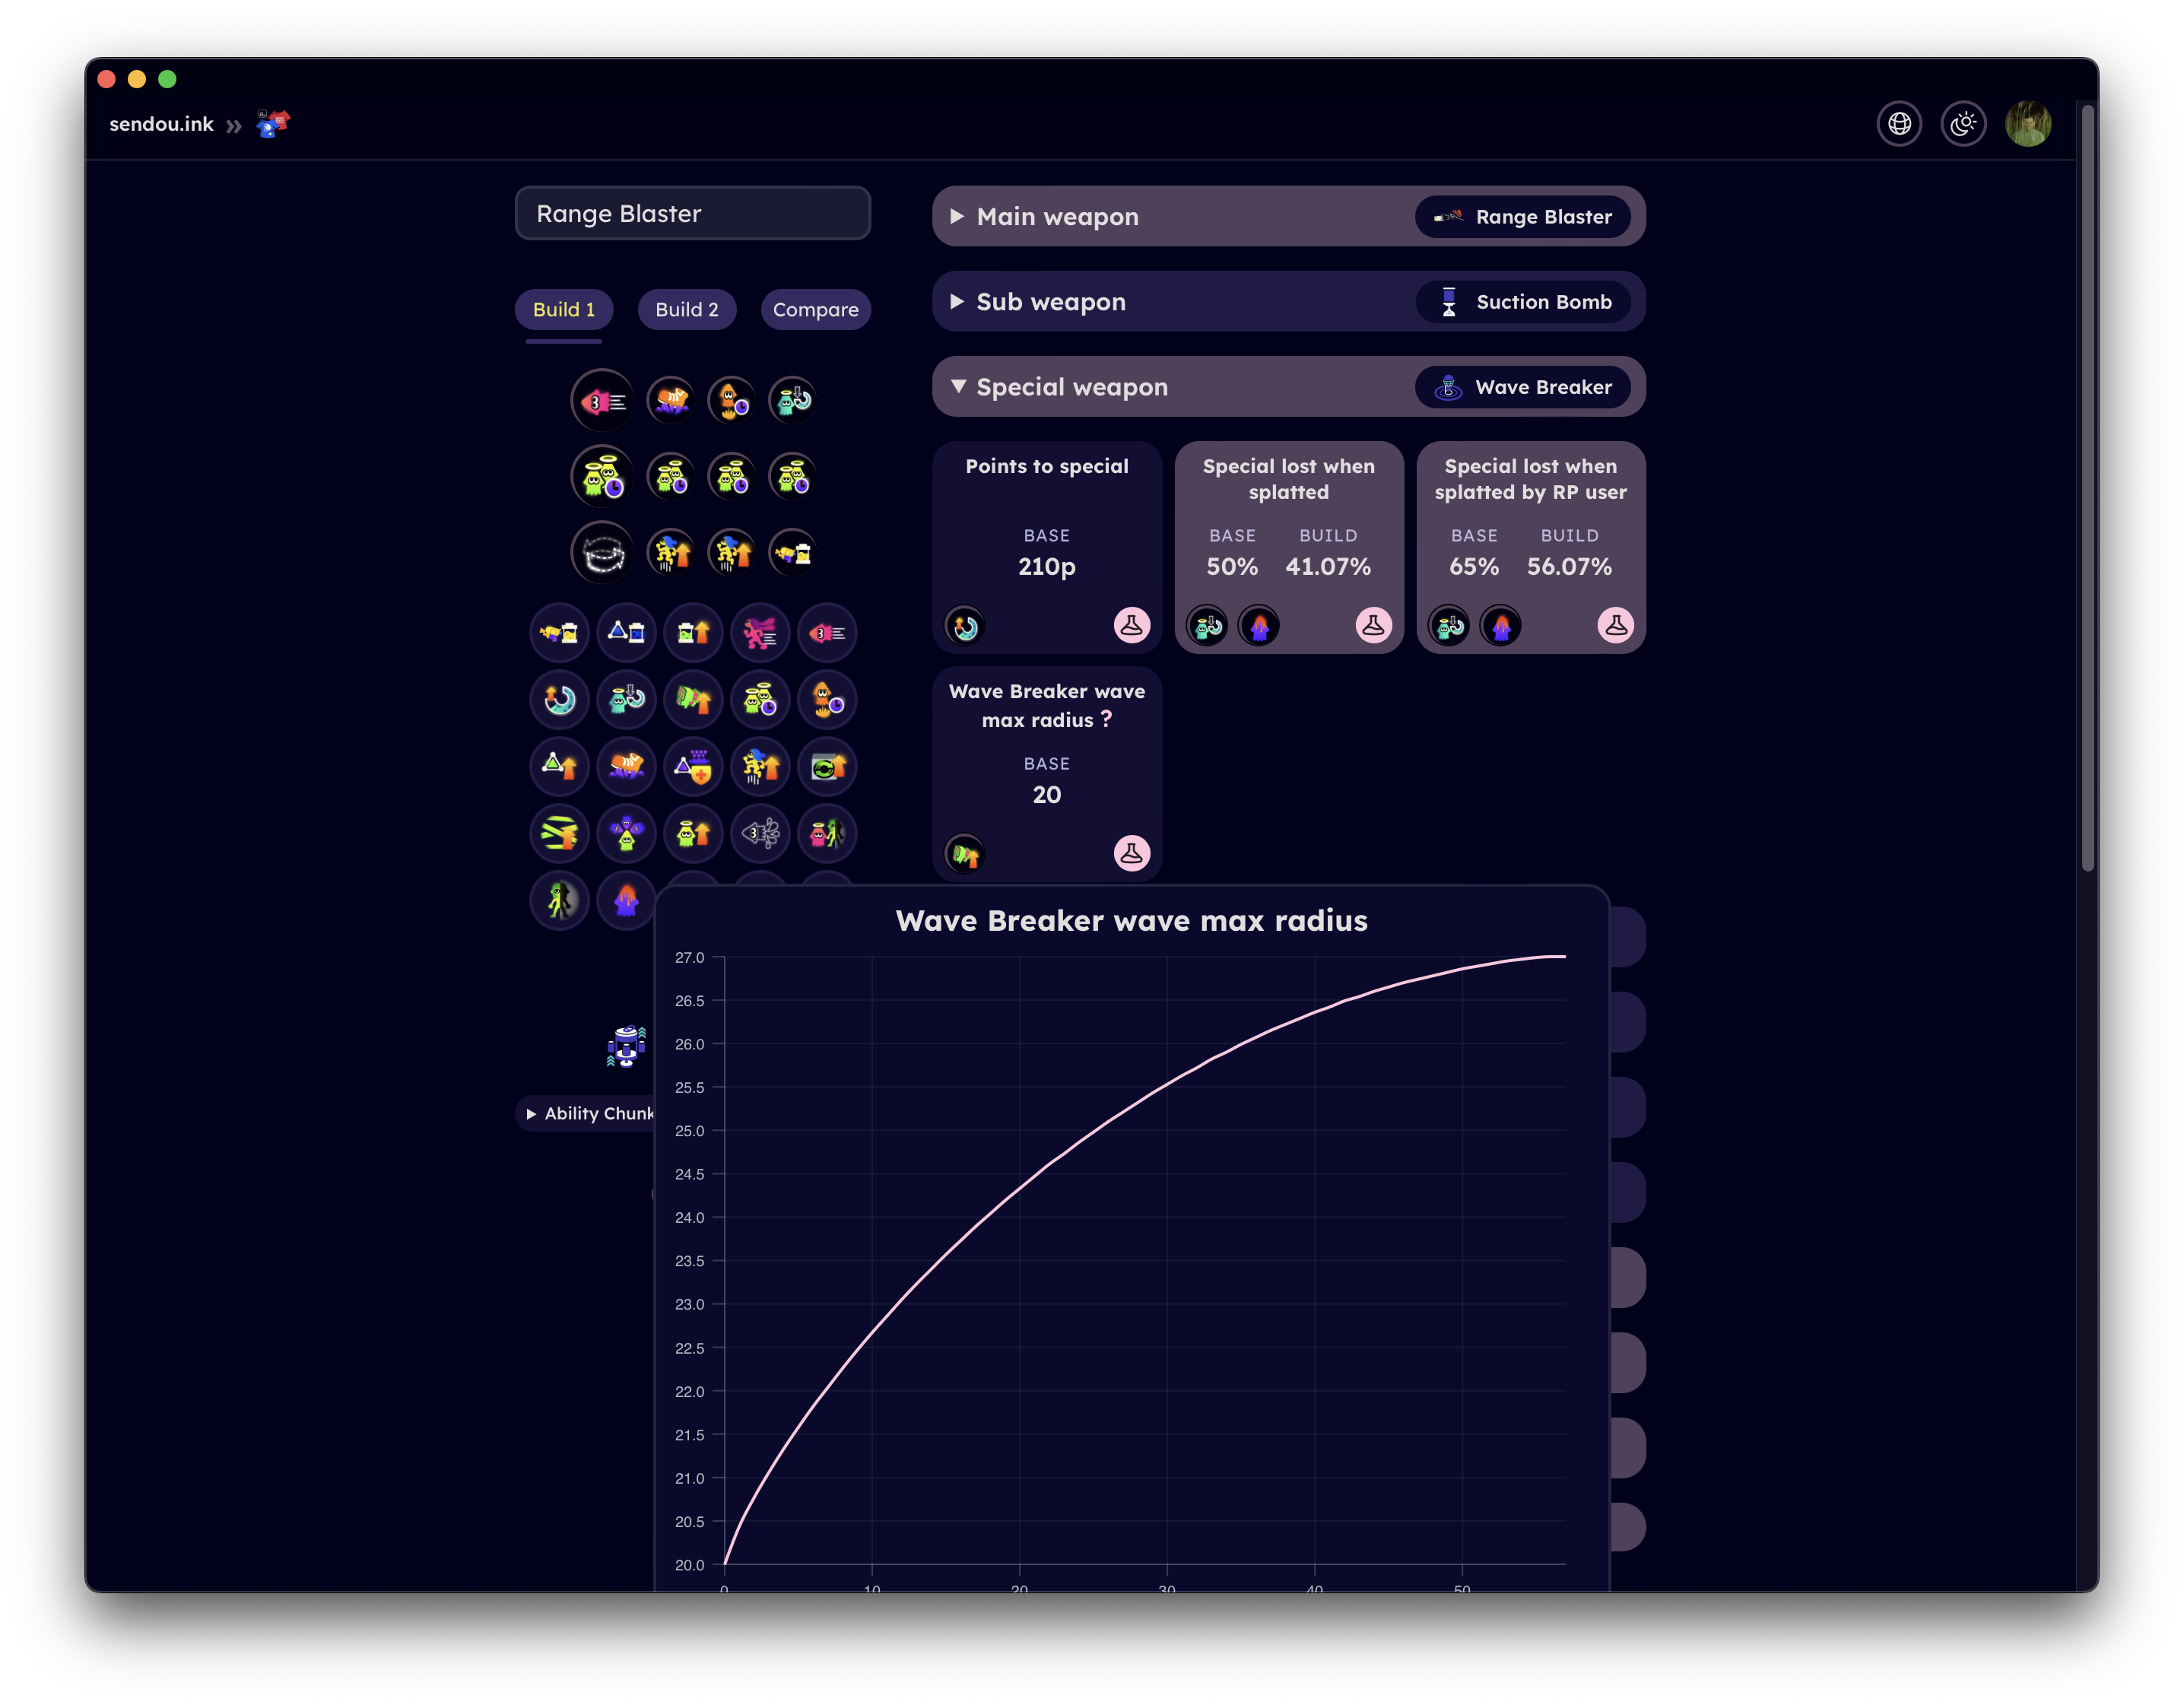The image size is (2184, 1705).
Task: Expand the Ability Chunks section
Action: (x=590, y=1113)
